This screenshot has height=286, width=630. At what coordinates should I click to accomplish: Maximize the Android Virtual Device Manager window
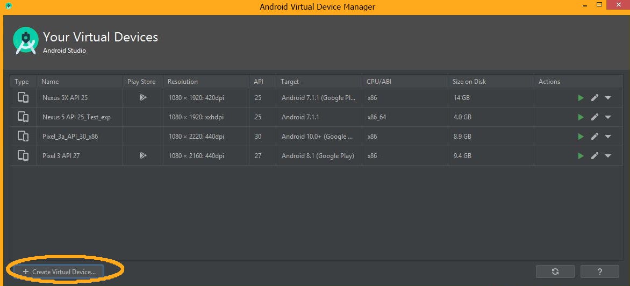point(599,5)
